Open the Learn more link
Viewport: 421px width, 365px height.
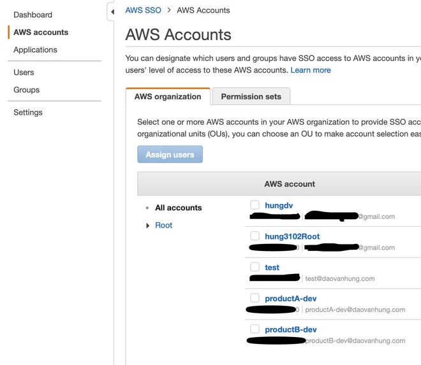click(x=311, y=70)
